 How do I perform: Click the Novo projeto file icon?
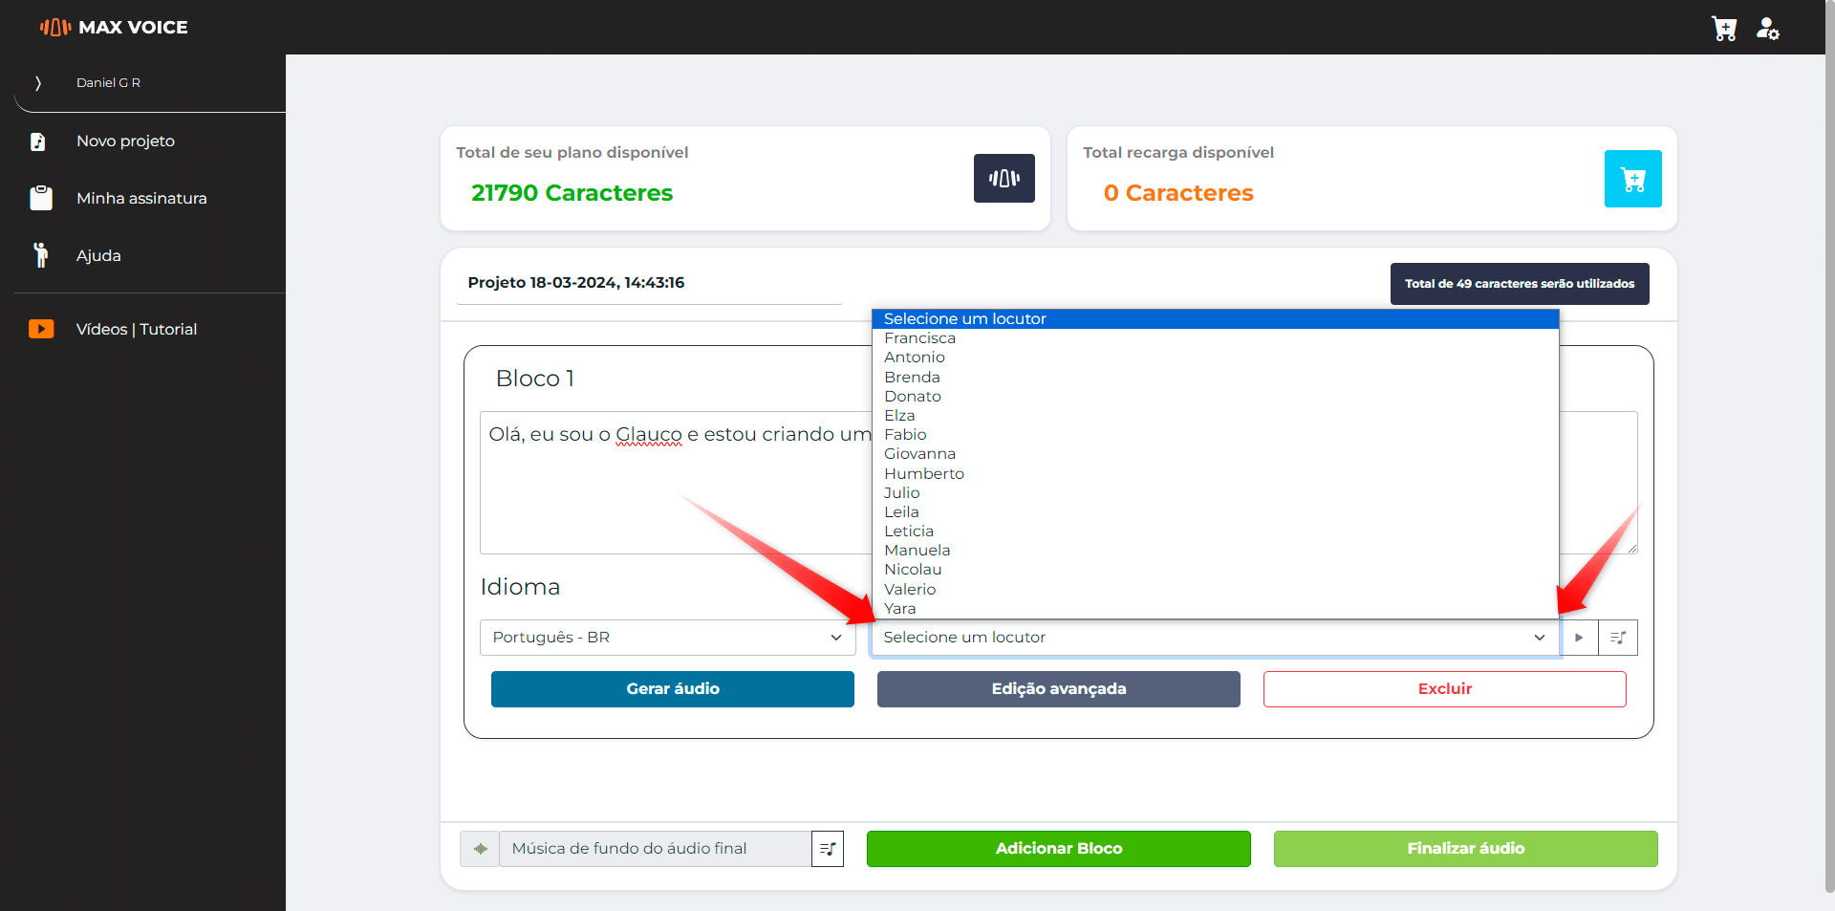38,141
